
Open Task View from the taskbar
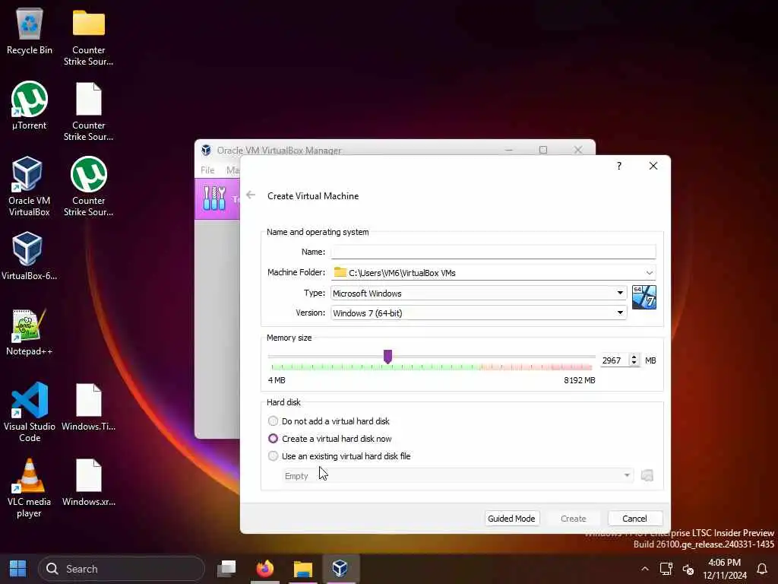(226, 569)
